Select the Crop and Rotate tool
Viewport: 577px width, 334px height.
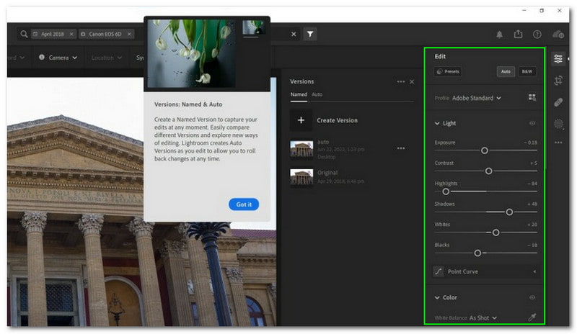pyautogui.click(x=558, y=81)
